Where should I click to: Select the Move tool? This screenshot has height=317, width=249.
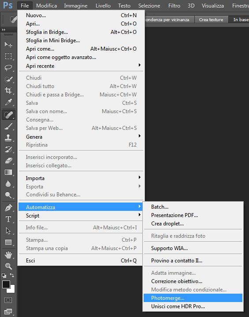tap(8, 44)
